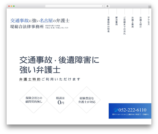Open アクセス menu item
The width and height of the screenshot is (158, 134).
[149, 21]
